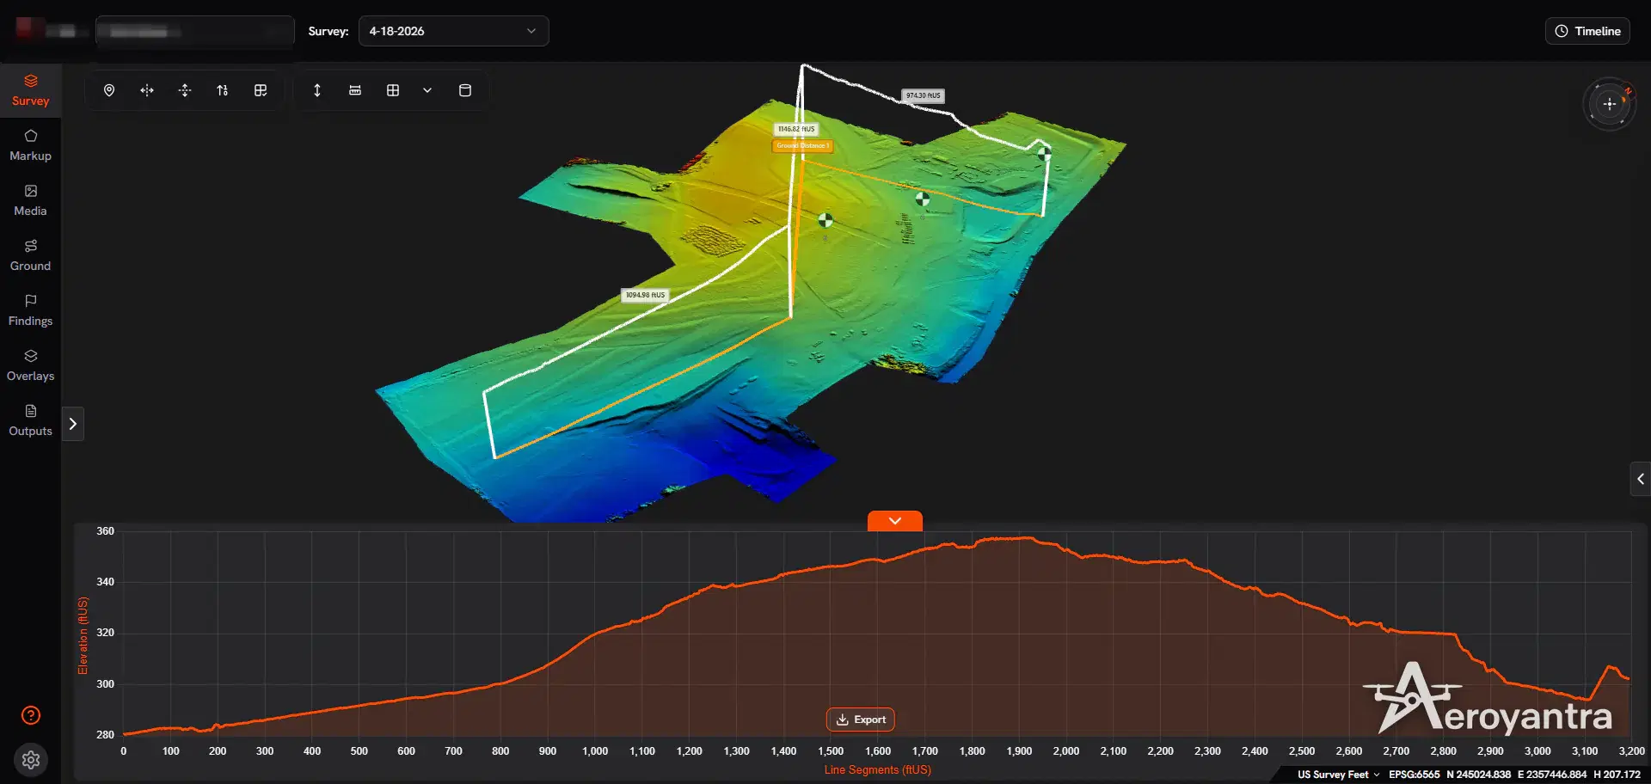The image size is (1651, 784).
Task: Select the ruler distance measurement tool
Action: (355, 90)
